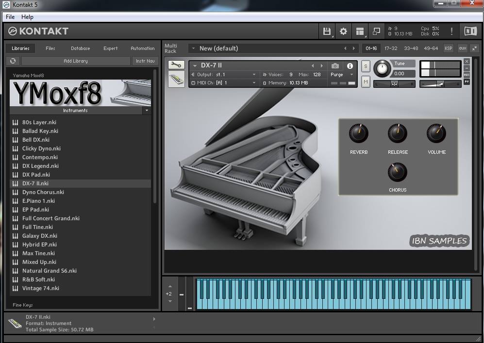
Task: Select rack page 01-16
Action: [371, 48]
